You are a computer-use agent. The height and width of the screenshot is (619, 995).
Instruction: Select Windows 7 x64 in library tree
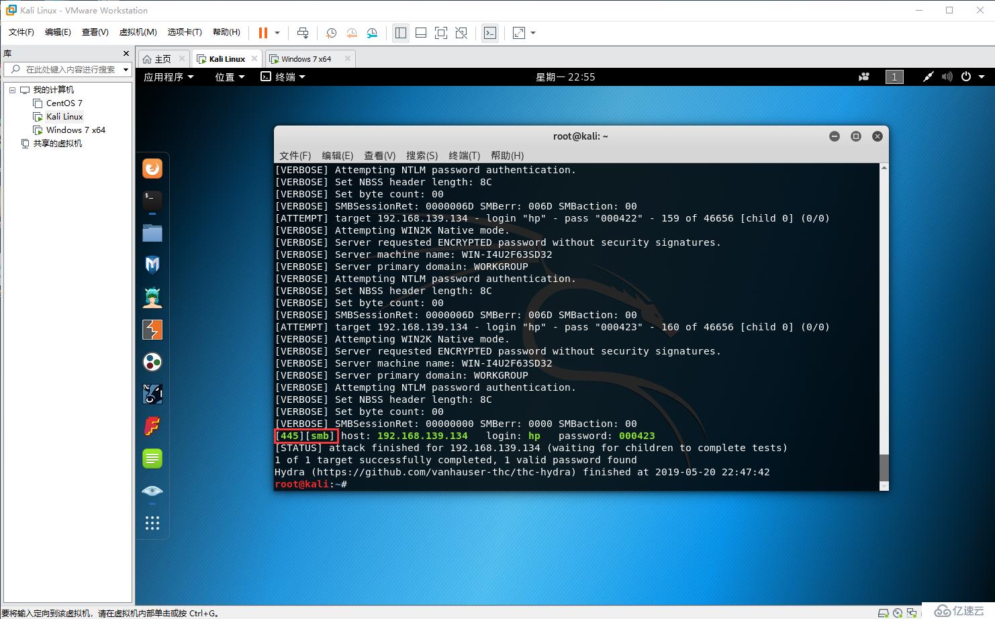click(x=76, y=130)
